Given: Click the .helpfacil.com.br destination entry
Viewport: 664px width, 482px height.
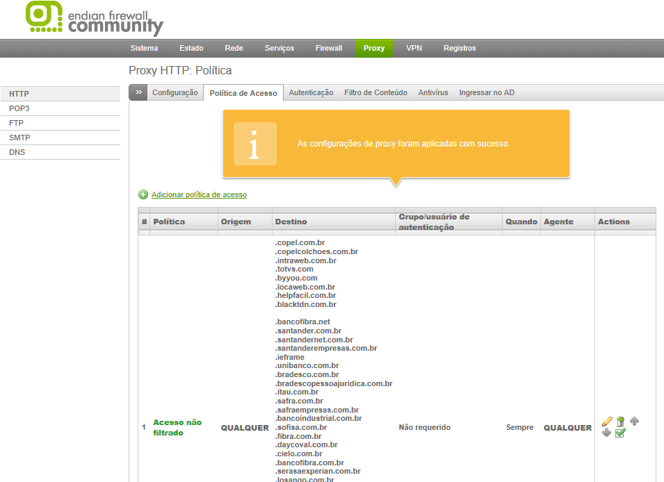Looking at the screenshot, I should [x=305, y=295].
